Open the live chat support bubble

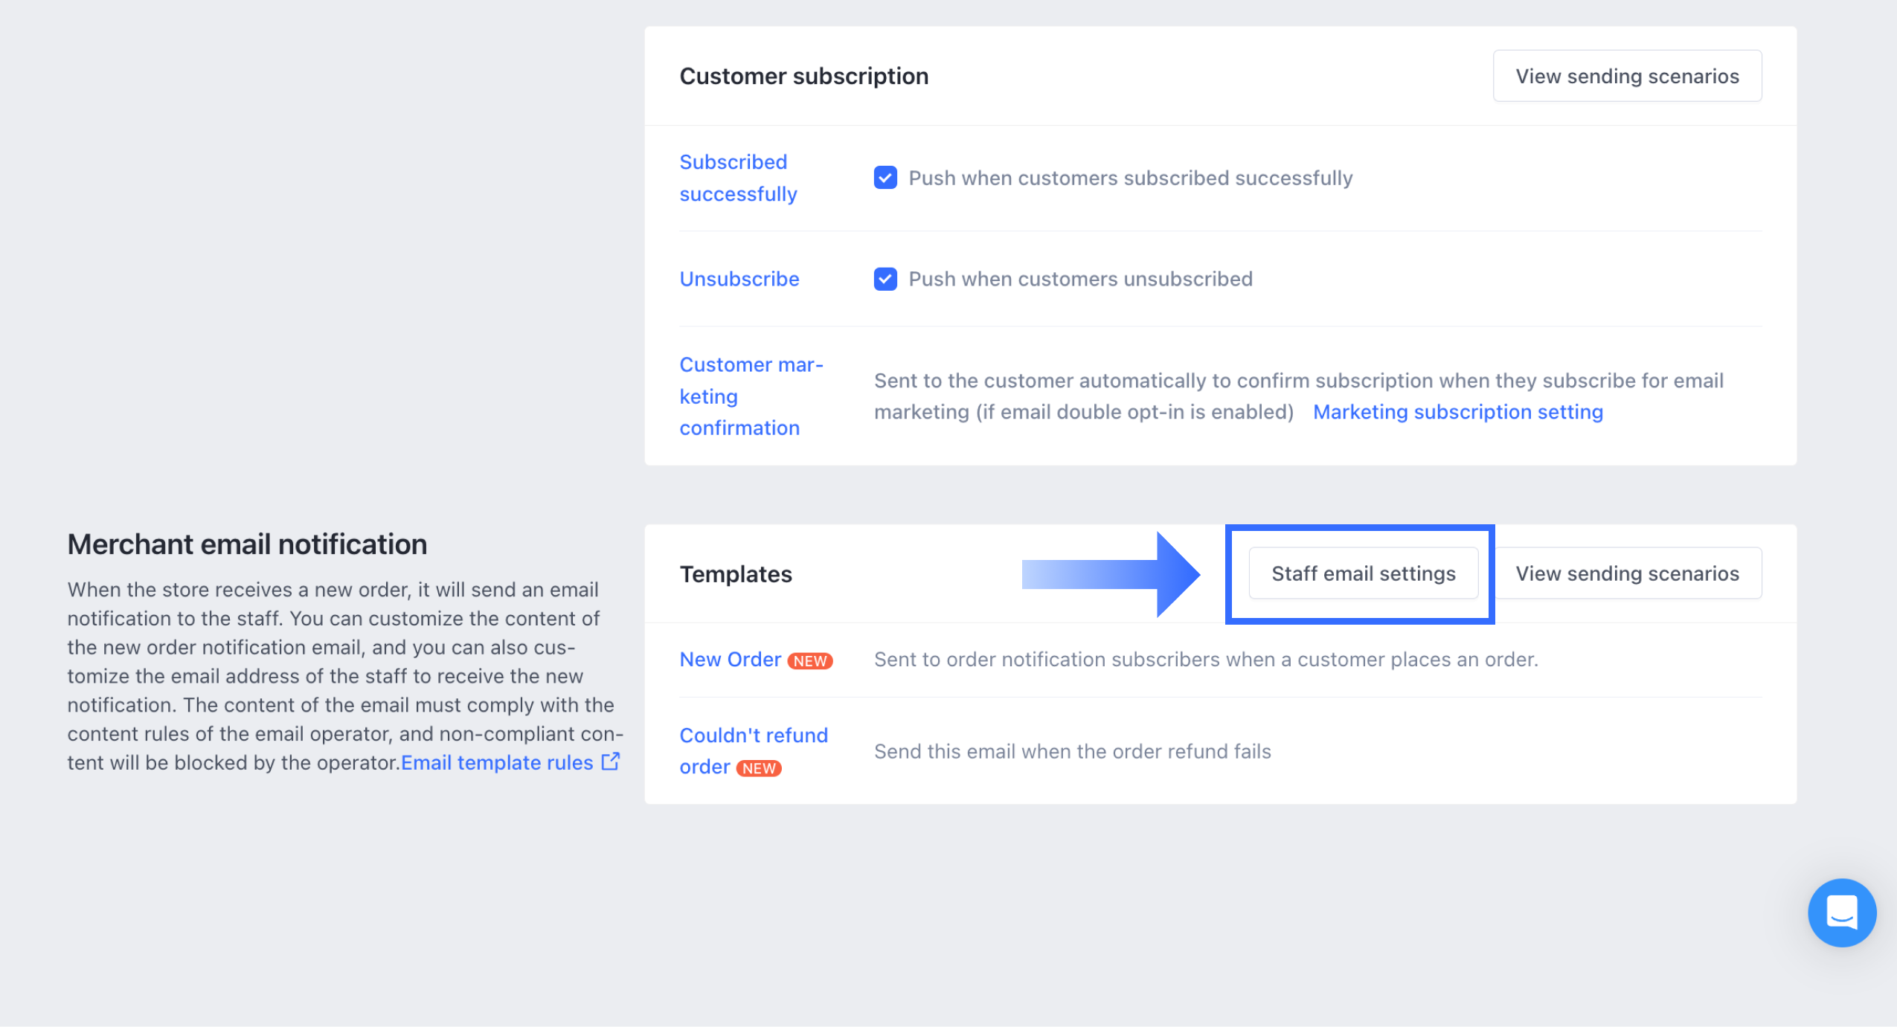coord(1841,912)
